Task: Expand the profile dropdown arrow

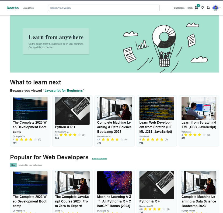Action: (220, 8)
